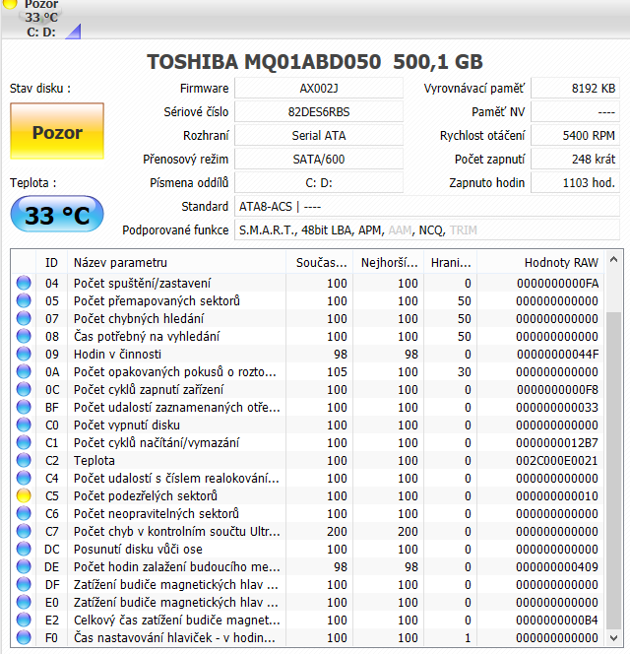Click the blue status icon of row 04
The height and width of the screenshot is (654, 630).
point(24,283)
